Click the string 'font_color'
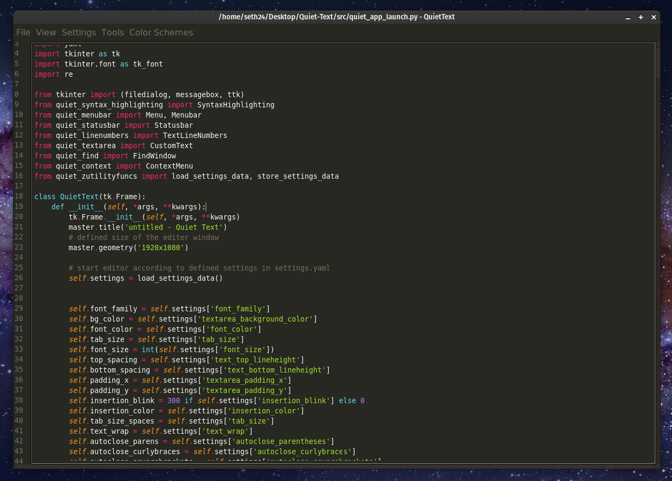Screen dimensions: 672x481 [231, 329]
